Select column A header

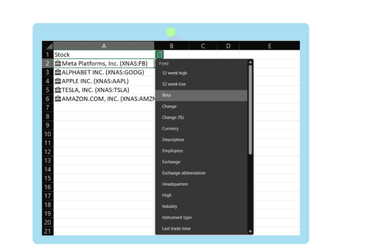[x=104, y=46]
